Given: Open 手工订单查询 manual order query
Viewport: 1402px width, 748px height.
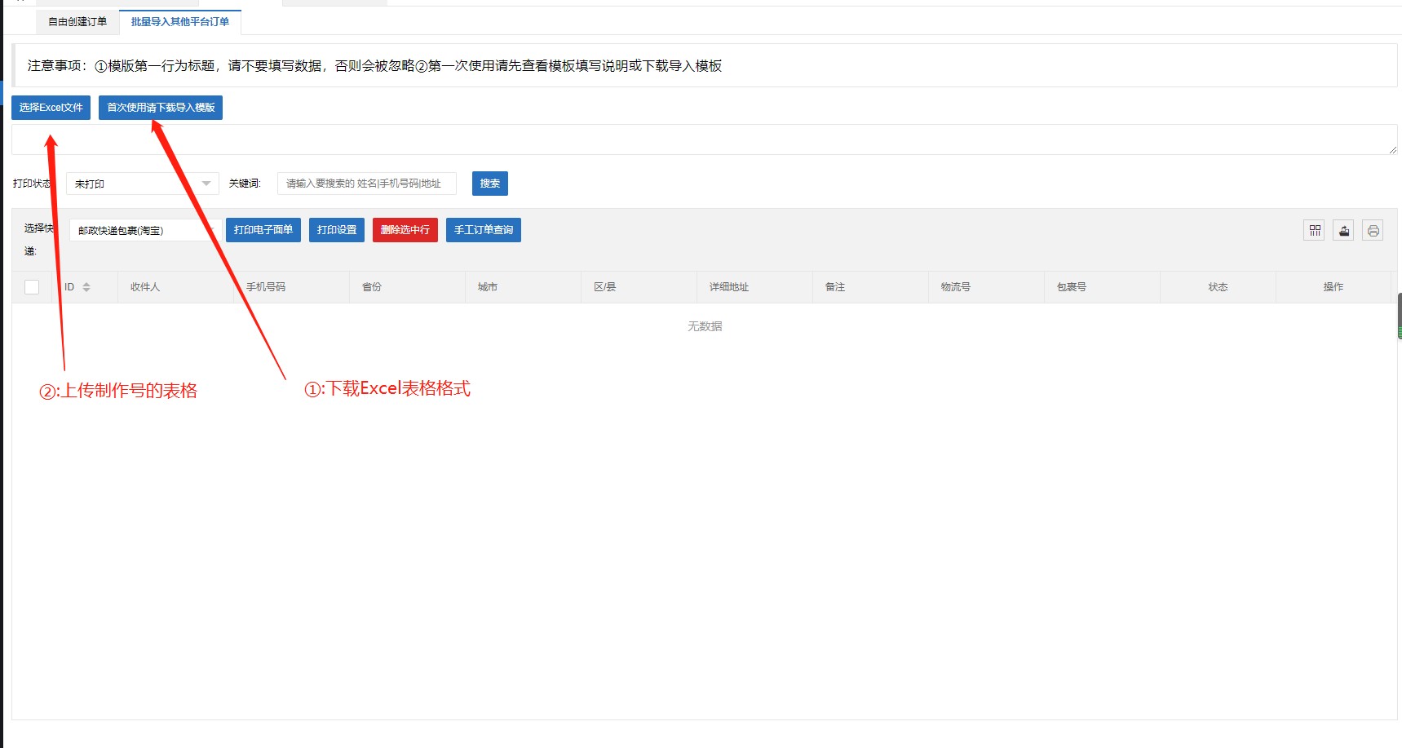Looking at the screenshot, I should click(483, 230).
